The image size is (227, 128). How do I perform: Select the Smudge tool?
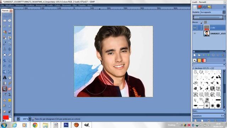coord(5,111)
